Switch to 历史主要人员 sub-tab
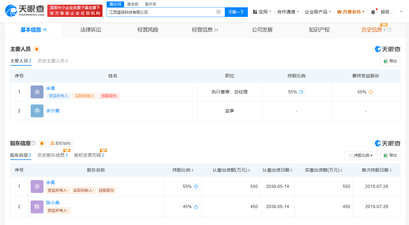Image resolution: width=409 pixels, height=225 pixels. coord(53,61)
